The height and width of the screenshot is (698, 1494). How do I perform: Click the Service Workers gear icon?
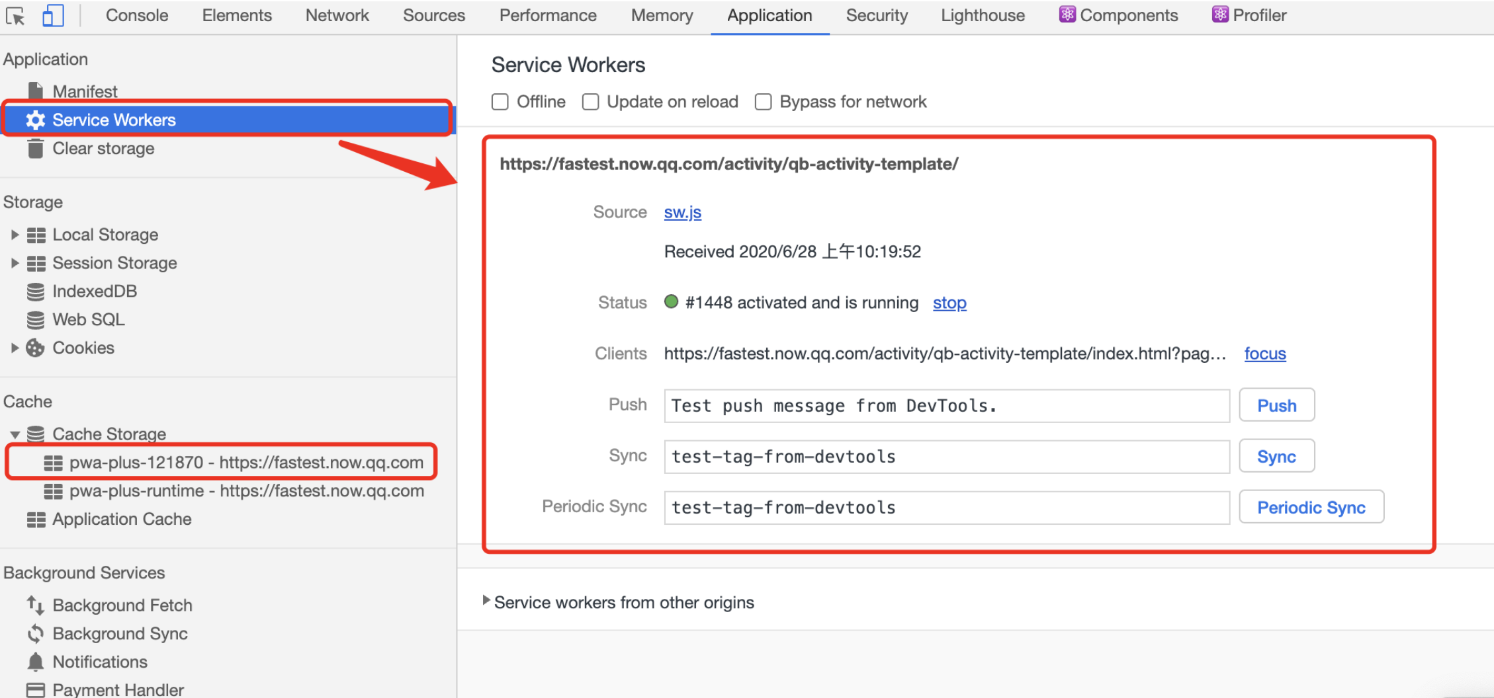(36, 120)
